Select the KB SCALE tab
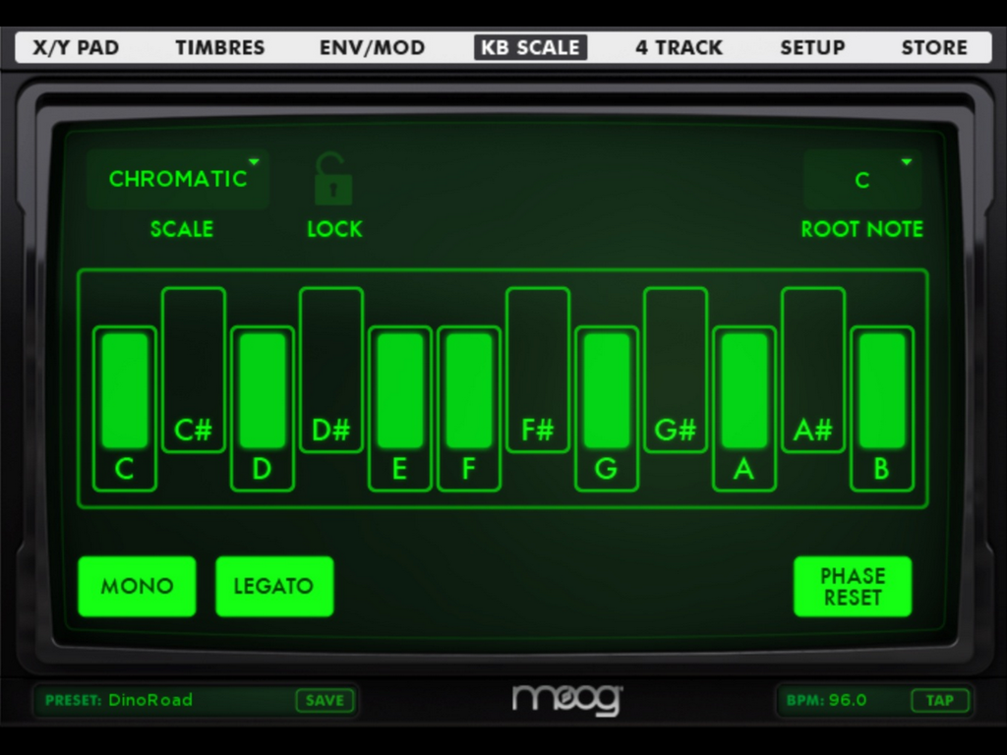1007x755 pixels. [530, 47]
